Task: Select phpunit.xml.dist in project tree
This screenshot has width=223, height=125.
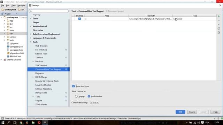Action: (17, 53)
